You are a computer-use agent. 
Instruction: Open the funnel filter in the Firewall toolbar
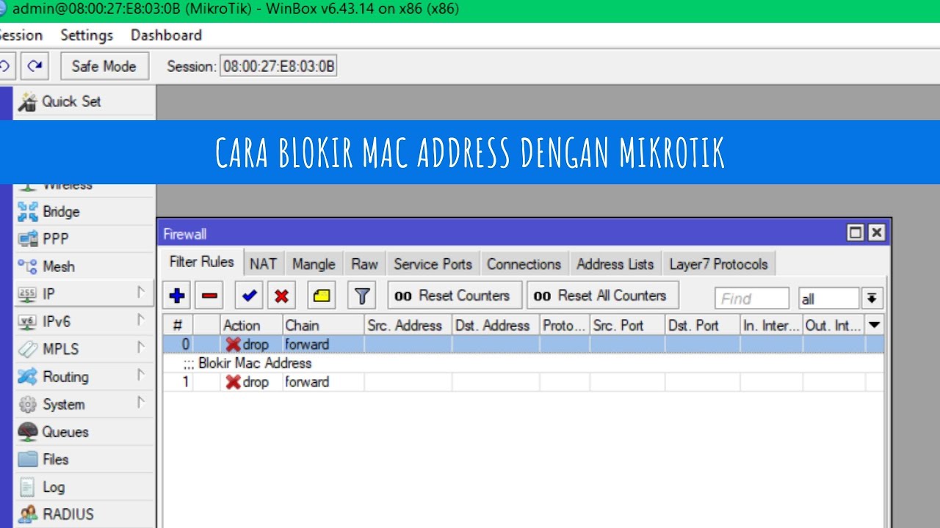coord(361,296)
